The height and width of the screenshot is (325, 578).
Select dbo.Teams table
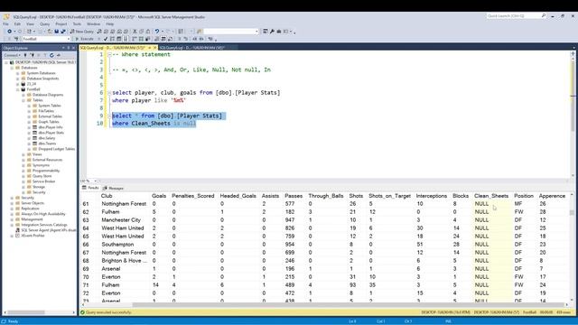pos(47,144)
